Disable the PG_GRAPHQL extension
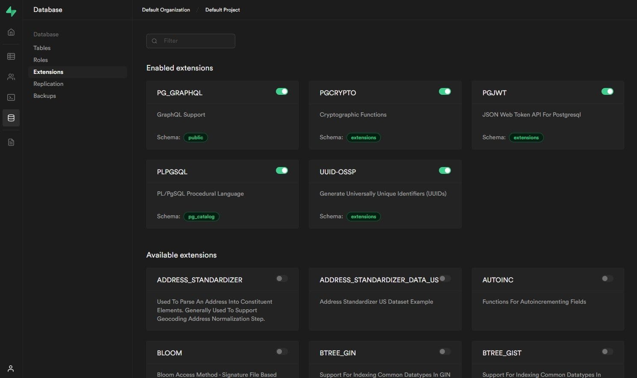Viewport: 637px width, 378px height. pyautogui.click(x=282, y=91)
